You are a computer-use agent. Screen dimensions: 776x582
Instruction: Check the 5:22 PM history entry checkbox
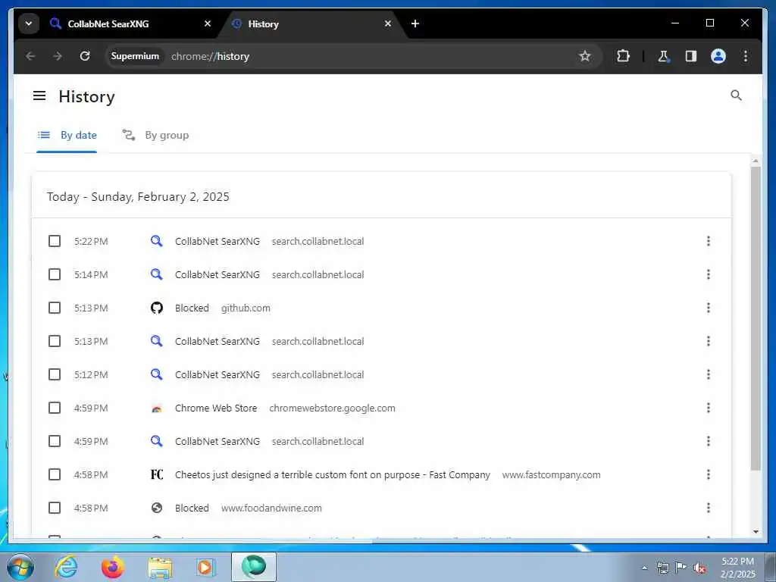[55, 241]
